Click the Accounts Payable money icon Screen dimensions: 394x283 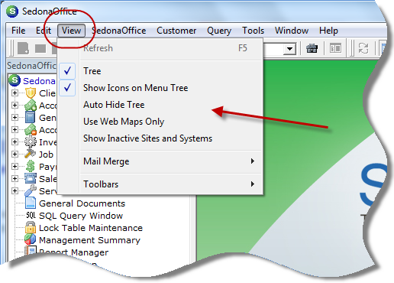pyautogui.click(x=31, y=130)
